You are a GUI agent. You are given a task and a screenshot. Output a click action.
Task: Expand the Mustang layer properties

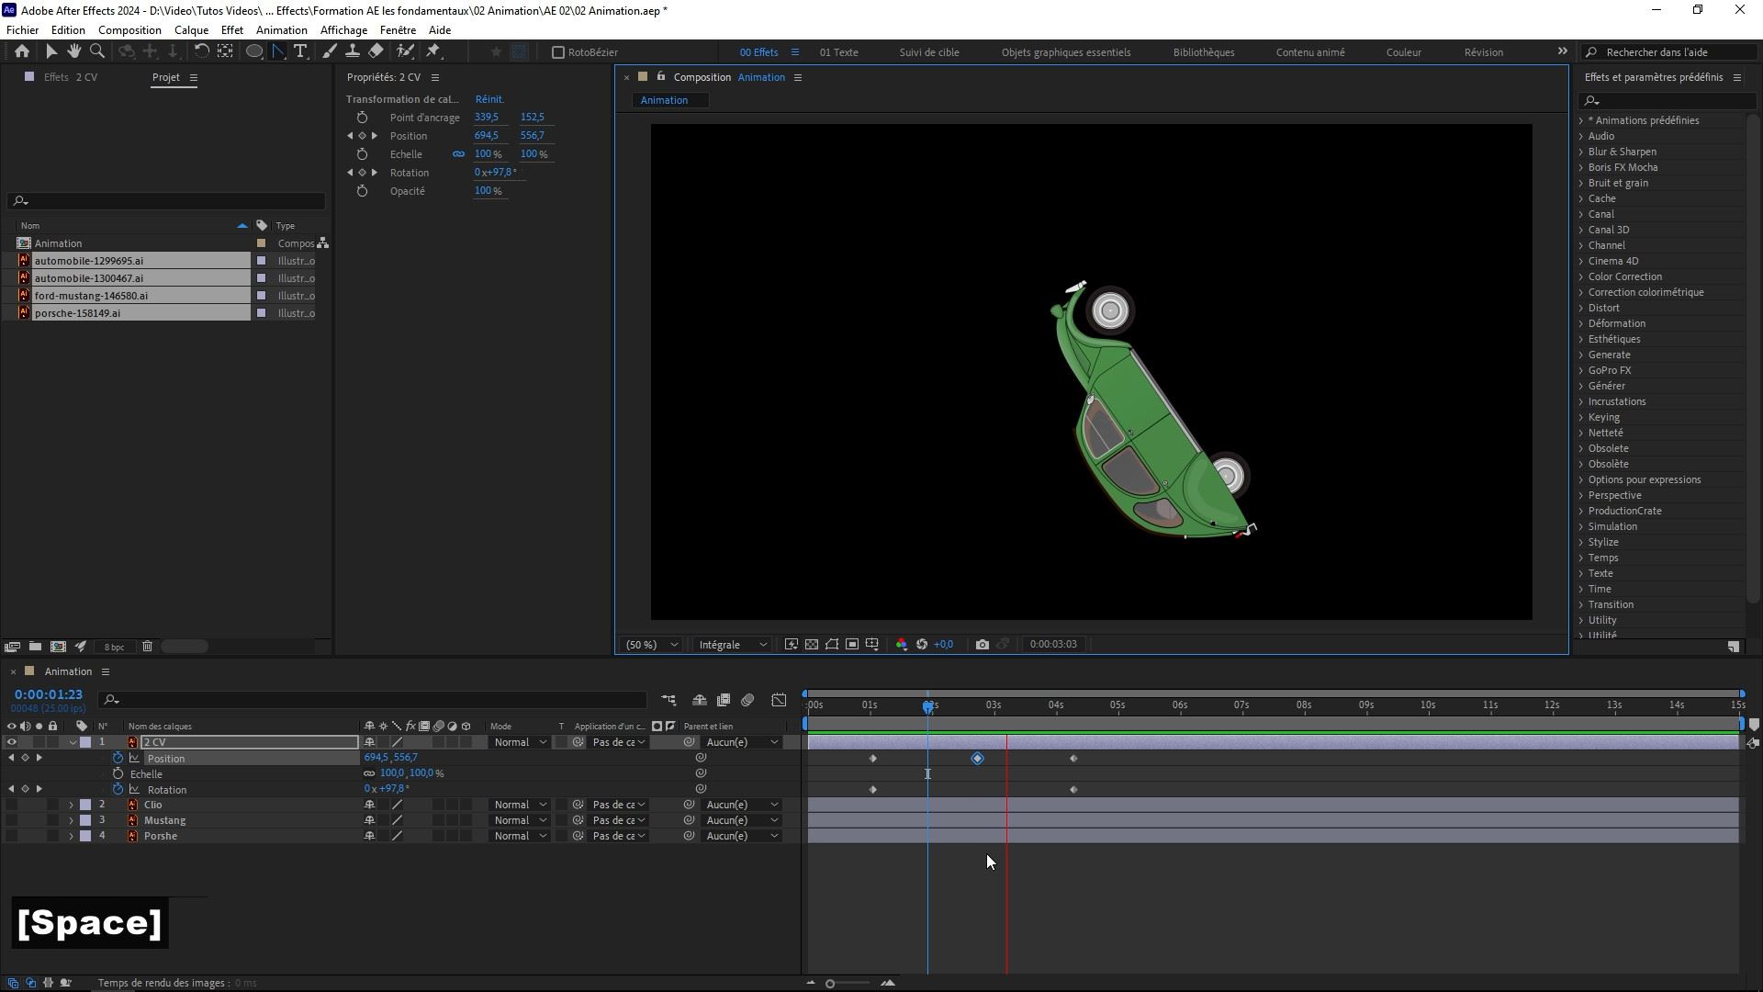[x=71, y=821]
